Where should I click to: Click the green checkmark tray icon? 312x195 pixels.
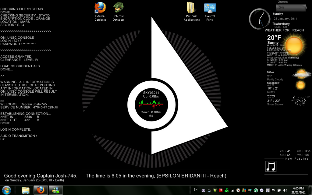227,190
